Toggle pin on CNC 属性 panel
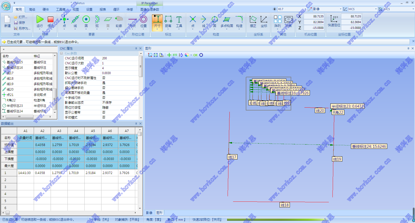Viewport: 415px width, 223px height. click(x=136, y=48)
